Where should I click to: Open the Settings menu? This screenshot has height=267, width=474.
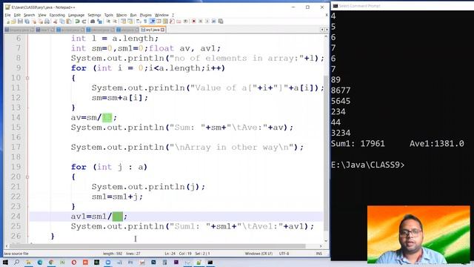point(94,15)
